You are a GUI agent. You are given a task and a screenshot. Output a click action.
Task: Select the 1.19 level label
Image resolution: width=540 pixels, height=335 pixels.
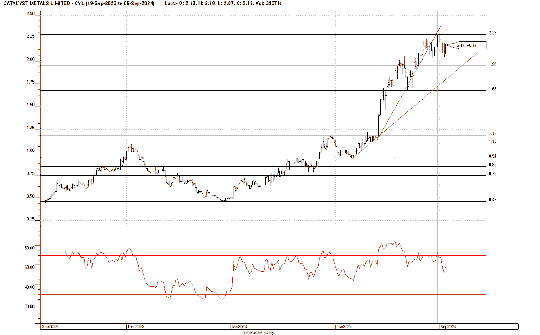click(493, 134)
